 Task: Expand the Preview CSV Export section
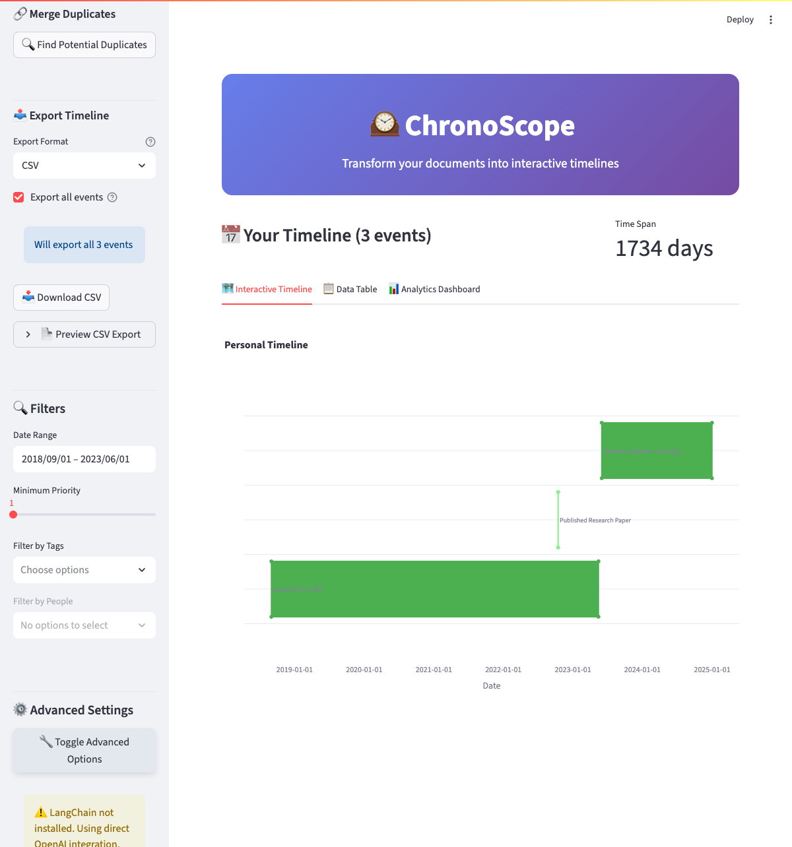(x=84, y=334)
